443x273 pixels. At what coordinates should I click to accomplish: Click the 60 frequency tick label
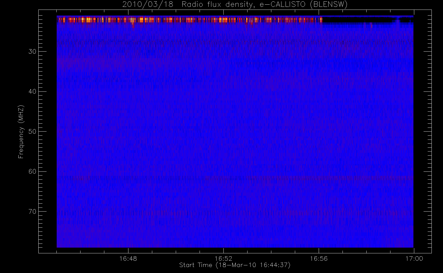pyautogui.click(x=32, y=171)
